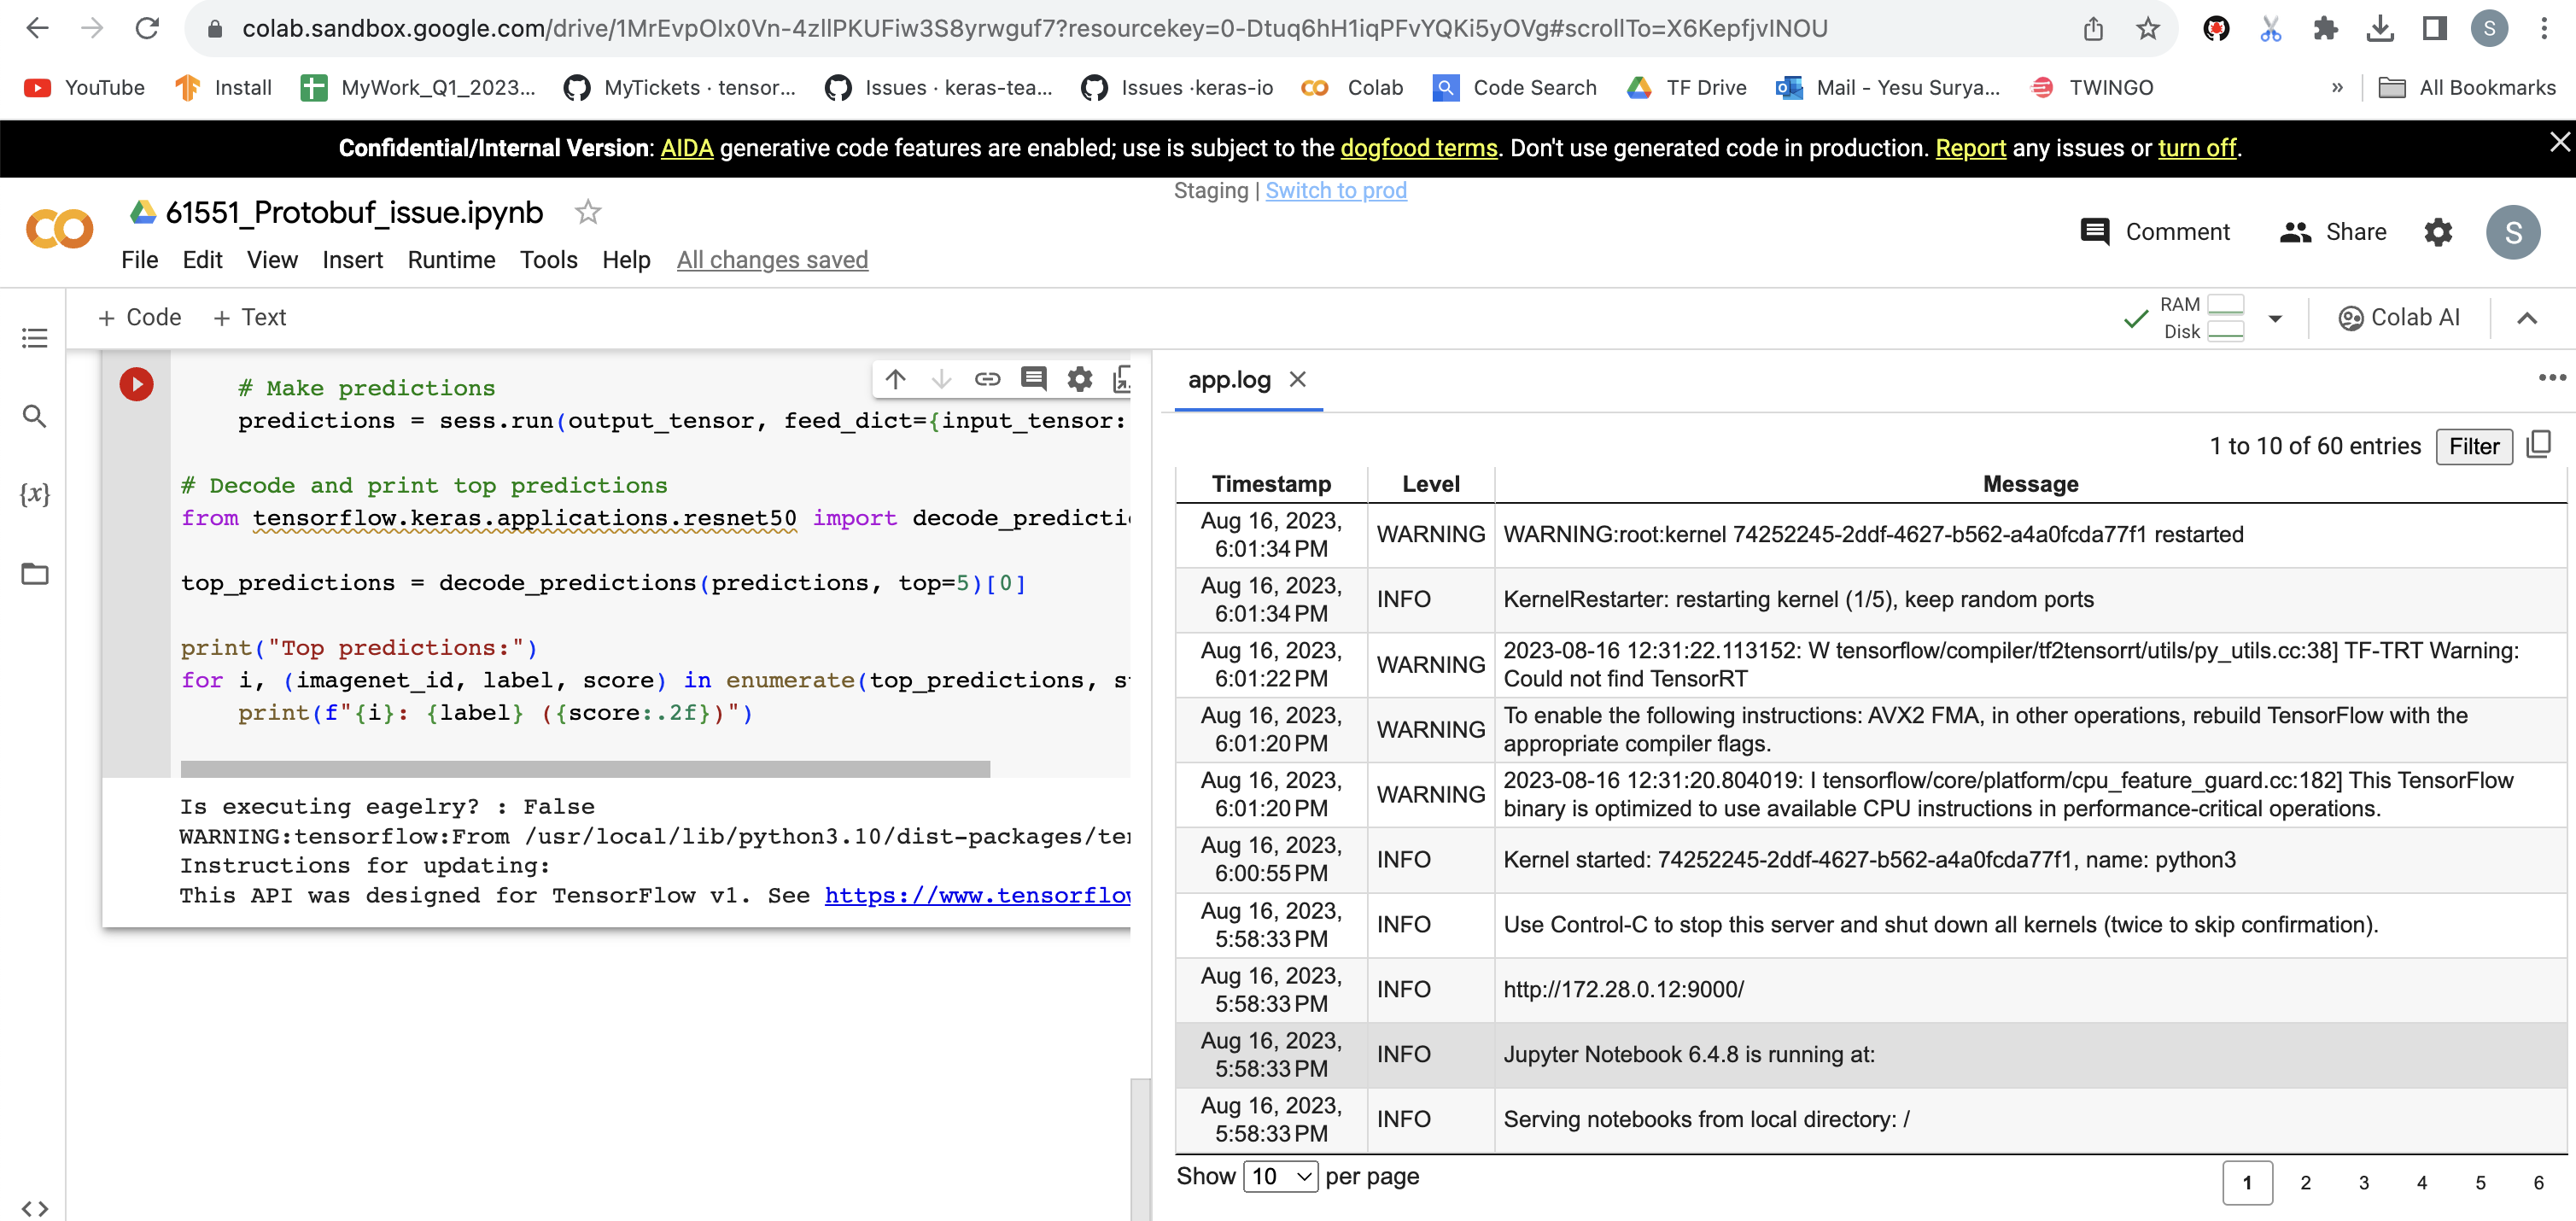This screenshot has height=1221, width=2576.
Task: Open Colab AI
Action: [2400, 317]
